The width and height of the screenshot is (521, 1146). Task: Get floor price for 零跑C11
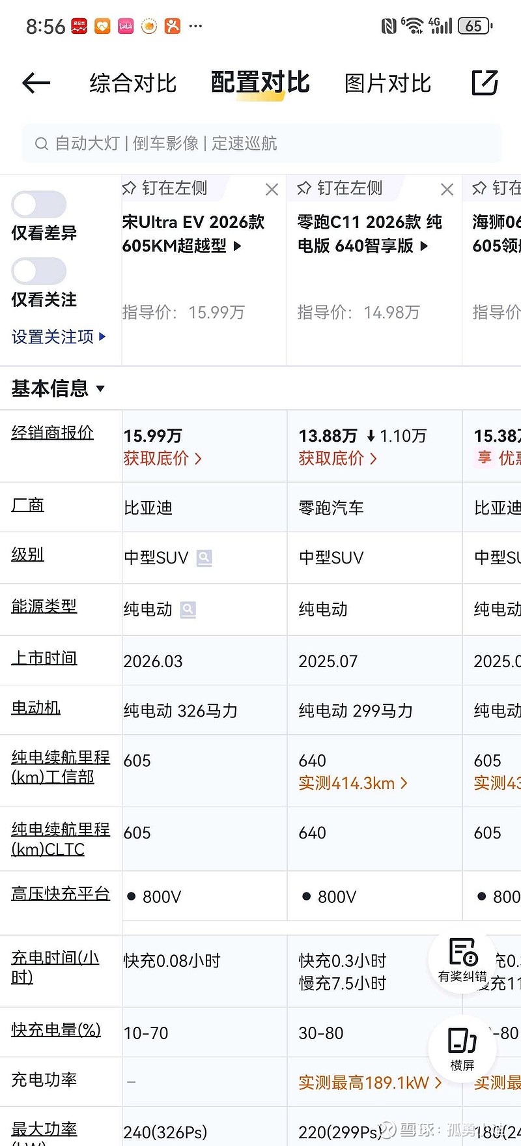tap(337, 459)
